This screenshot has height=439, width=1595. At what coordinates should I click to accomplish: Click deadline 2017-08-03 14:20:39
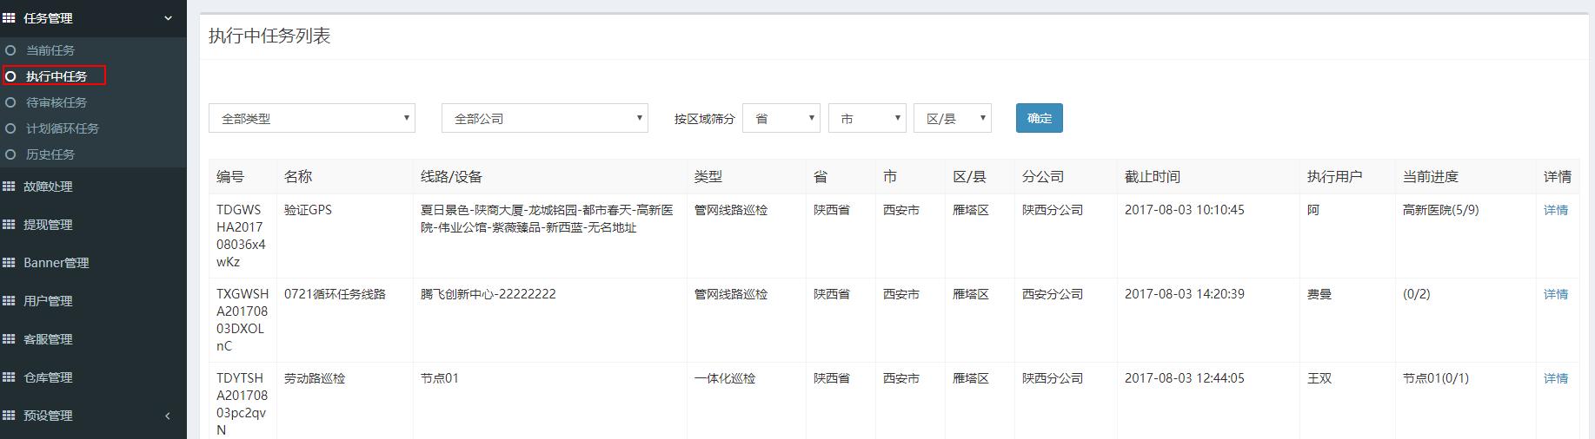coord(1185,294)
